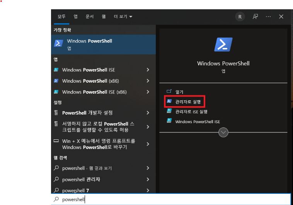Click the 열기 open icon

169,91
